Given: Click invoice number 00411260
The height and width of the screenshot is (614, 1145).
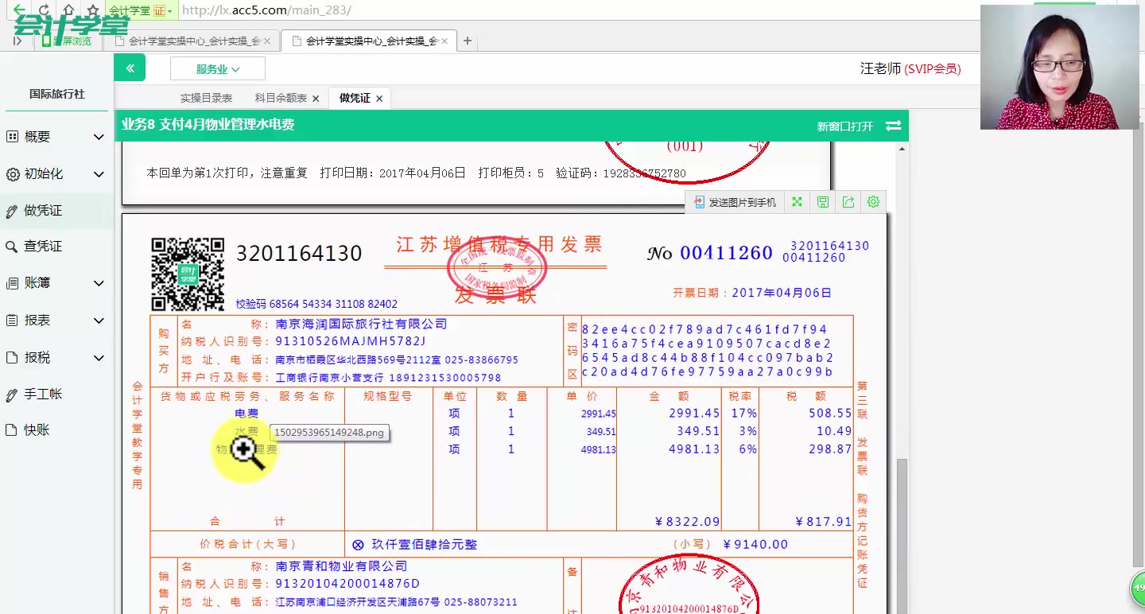Looking at the screenshot, I should pyautogui.click(x=727, y=253).
